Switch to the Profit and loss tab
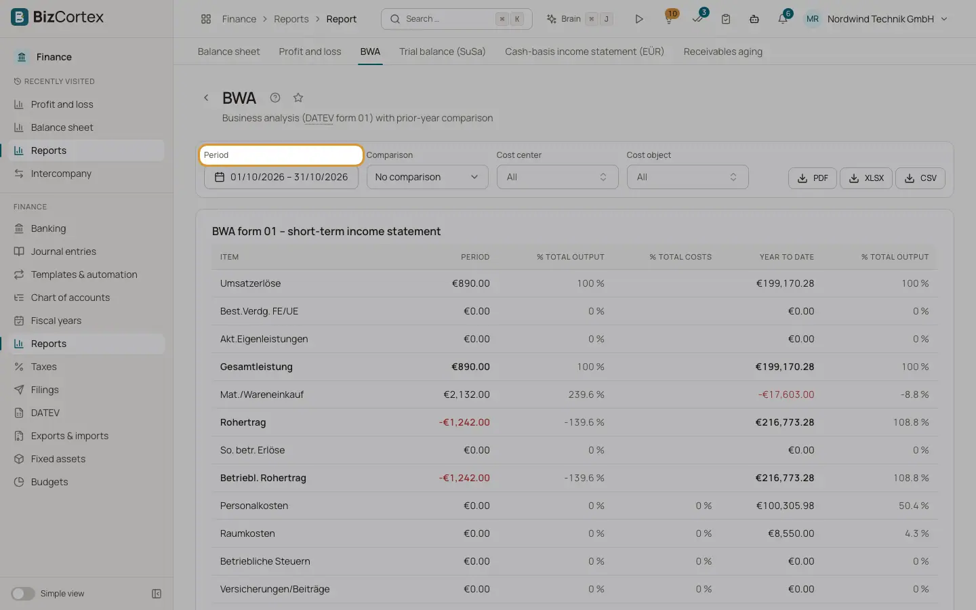The height and width of the screenshot is (610, 976). click(x=310, y=52)
